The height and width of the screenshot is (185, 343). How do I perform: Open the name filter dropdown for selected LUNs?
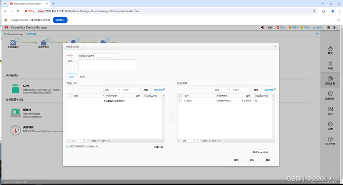[x=222, y=90]
